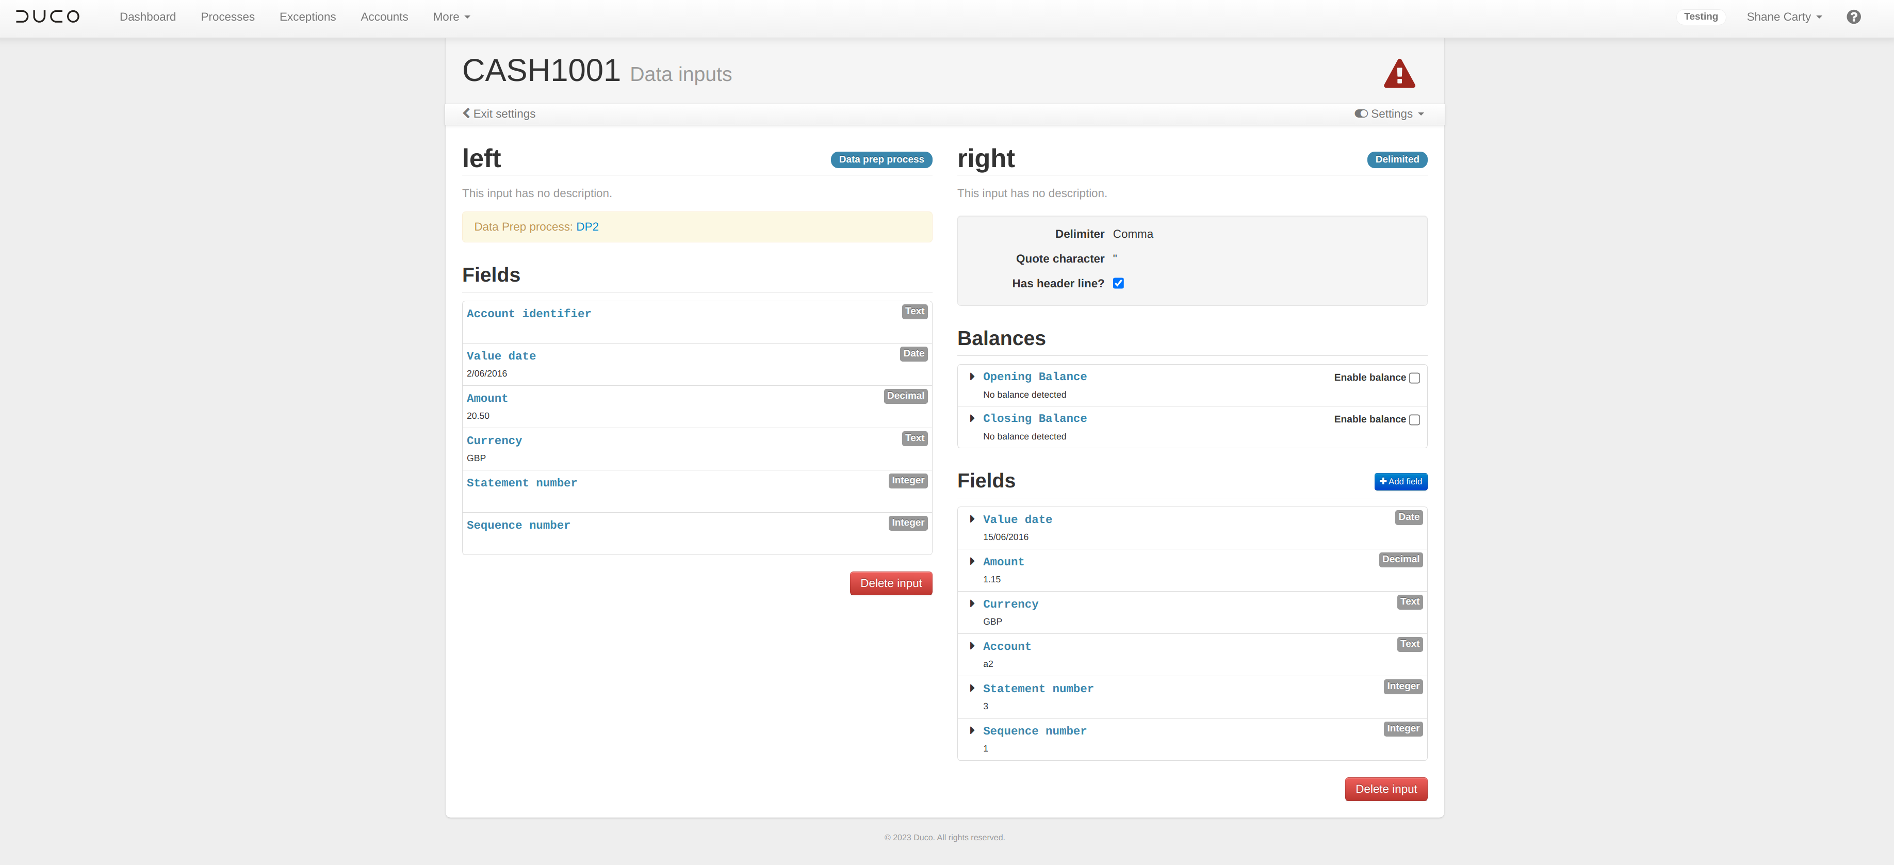Click the Add field button
Image resolution: width=1894 pixels, height=865 pixels.
(x=1400, y=481)
